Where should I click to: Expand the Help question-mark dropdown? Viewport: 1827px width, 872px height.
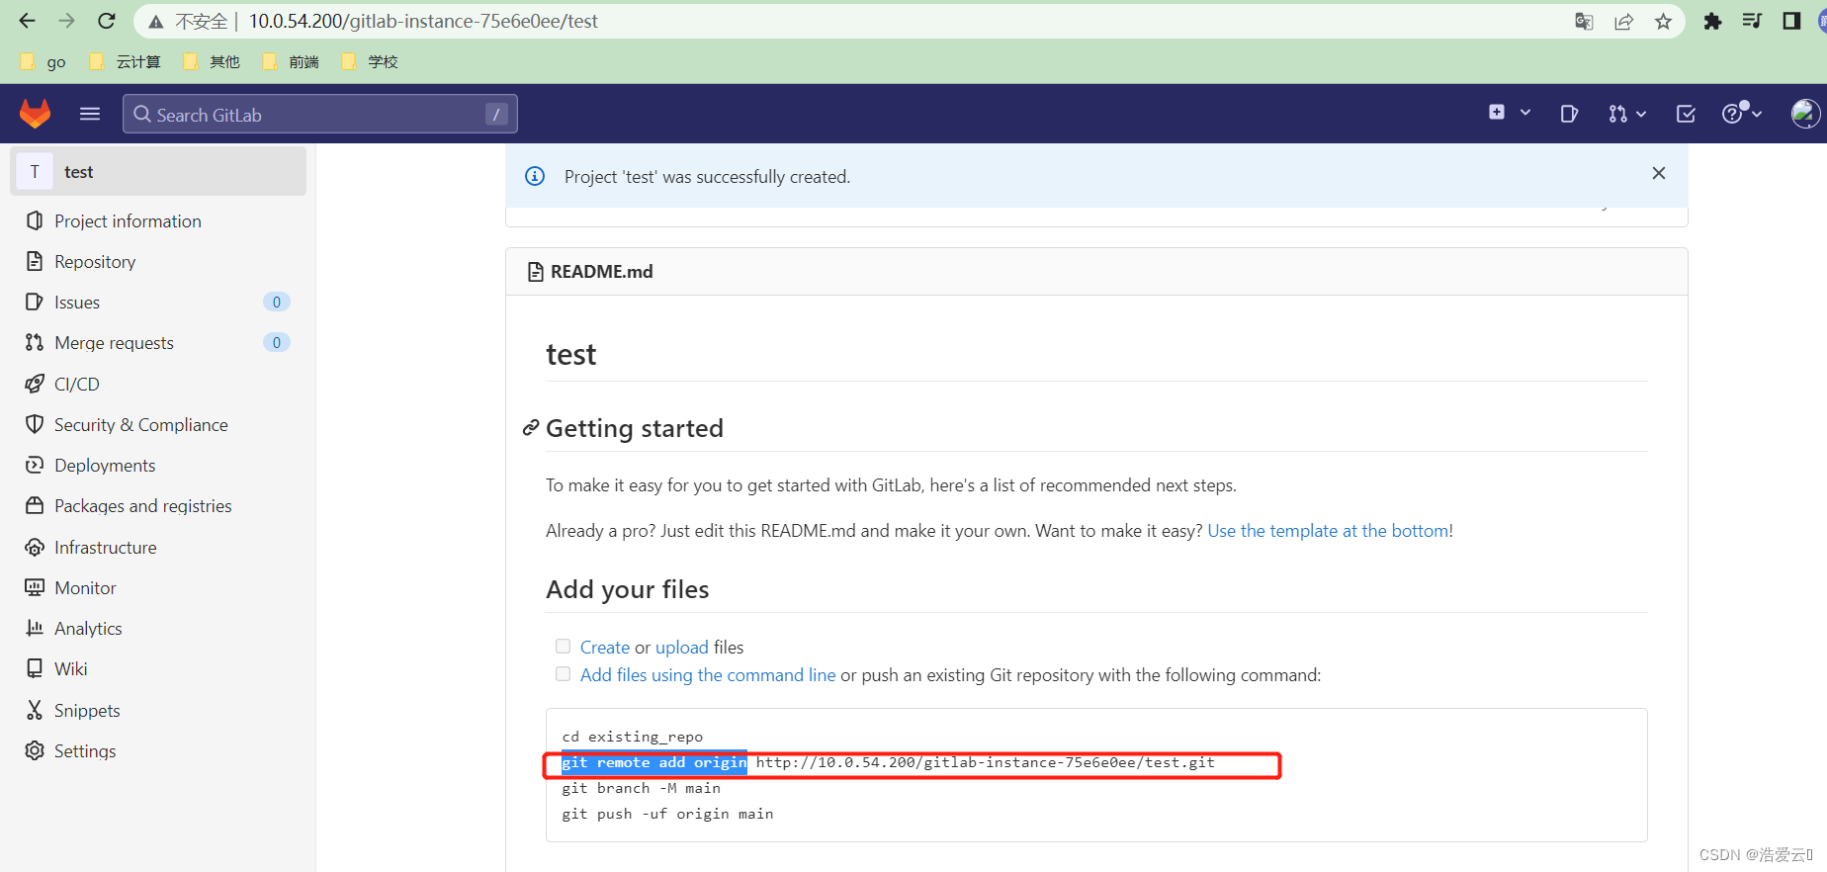[x=1742, y=113]
